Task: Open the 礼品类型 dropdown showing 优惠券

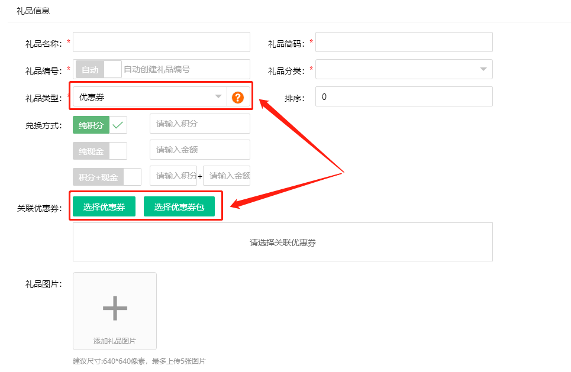Action: click(x=149, y=97)
